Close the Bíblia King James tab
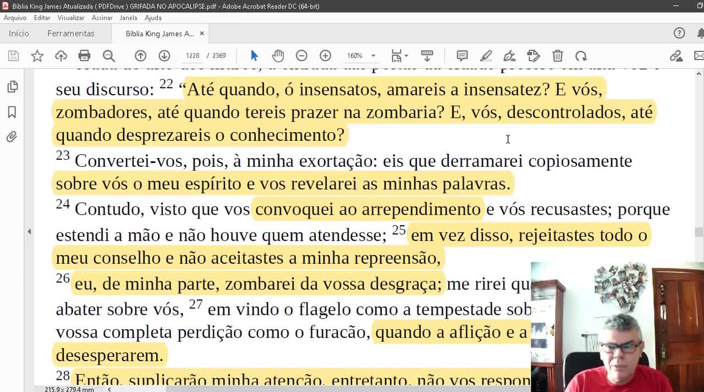Viewport: 704px width, 392px height. point(202,34)
